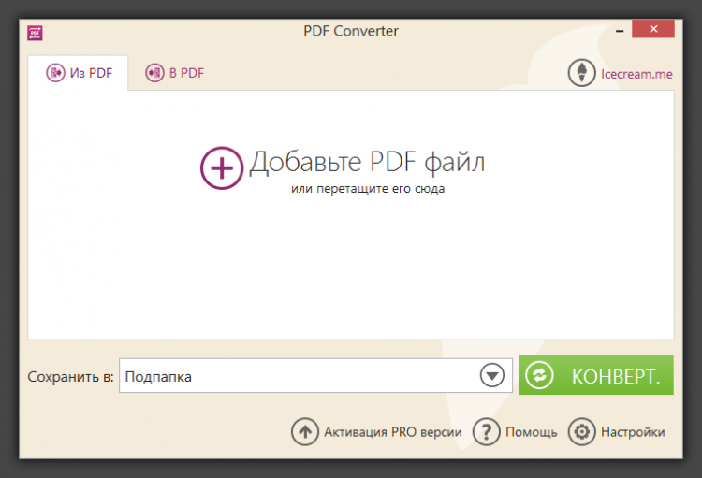Click the PDF app icon in title bar

coord(36,32)
